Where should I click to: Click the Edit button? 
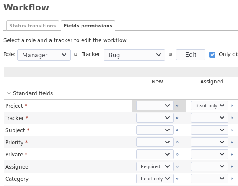191,55
